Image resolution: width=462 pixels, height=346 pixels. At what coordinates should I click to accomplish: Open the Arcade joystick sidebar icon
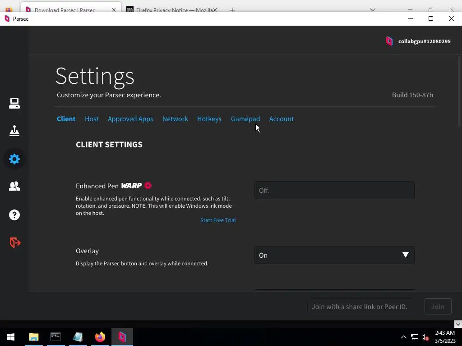[14, 131]
